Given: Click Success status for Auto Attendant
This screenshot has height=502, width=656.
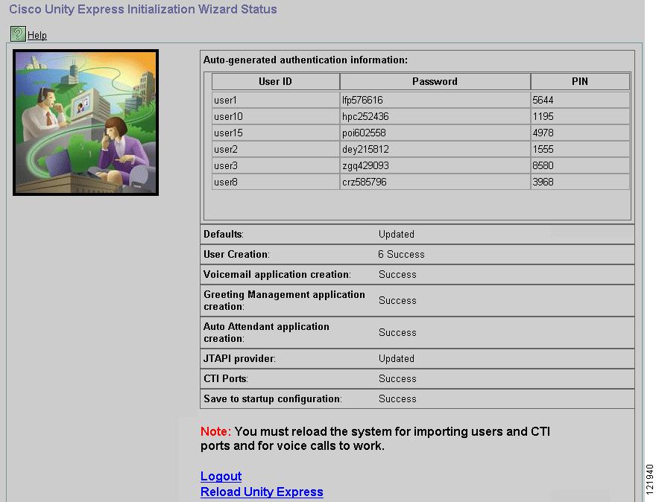Looking at the screenshot, I should point(397,332).
